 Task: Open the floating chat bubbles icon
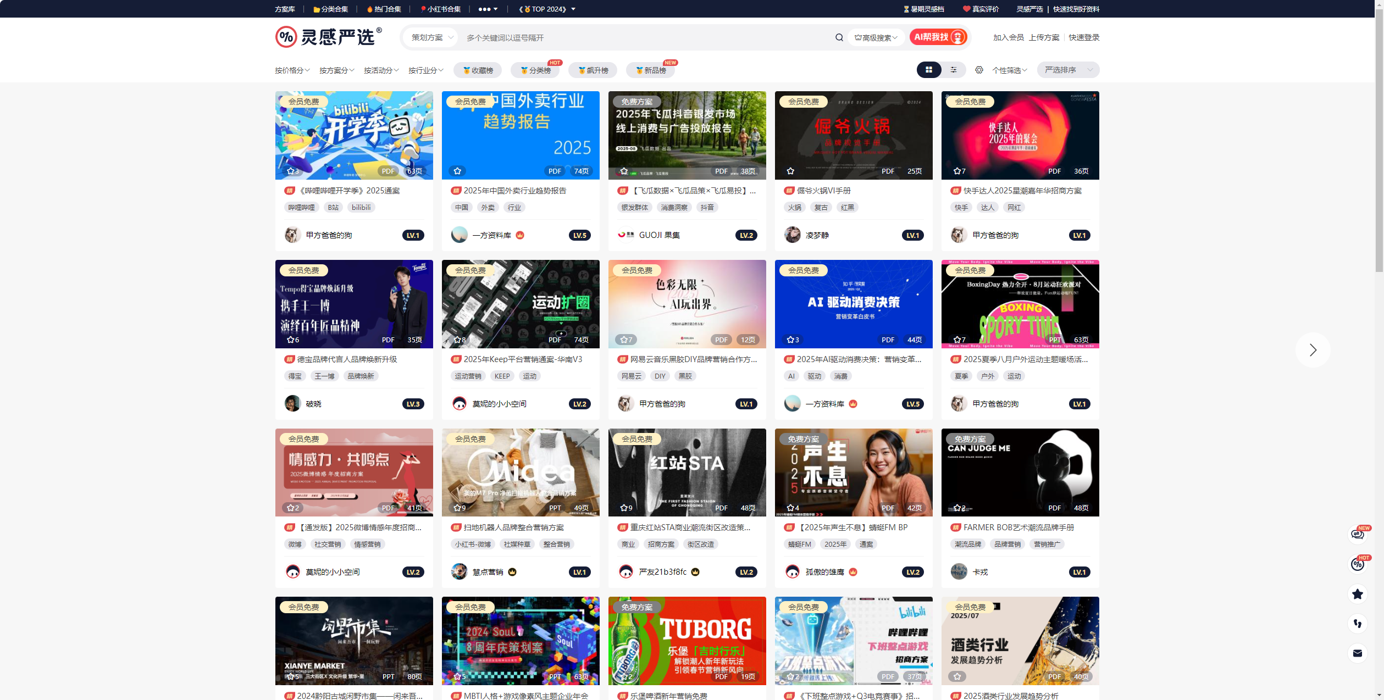pos(1357,534)
